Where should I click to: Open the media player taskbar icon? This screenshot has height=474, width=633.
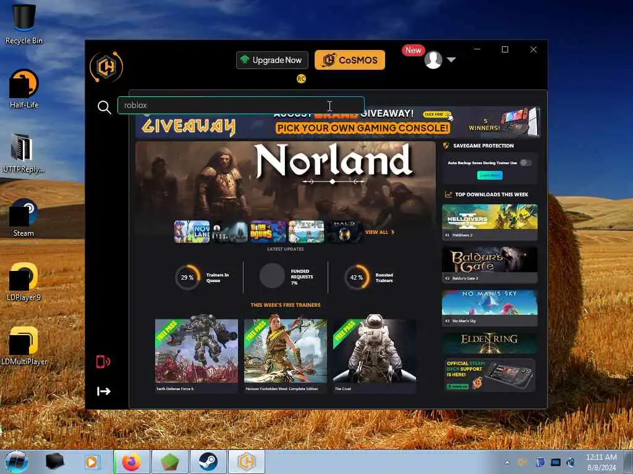click(x=91, y=462)
